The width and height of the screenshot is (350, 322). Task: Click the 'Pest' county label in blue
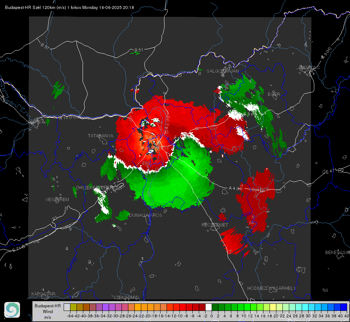[246, 215]
